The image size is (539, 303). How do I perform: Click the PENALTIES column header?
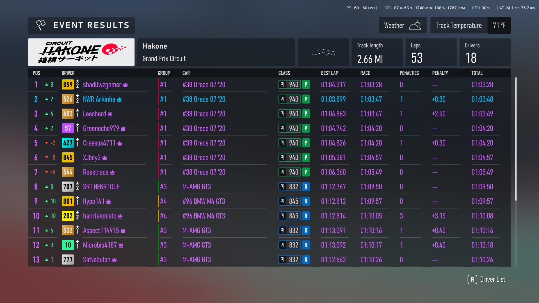[x=409, y=73]
